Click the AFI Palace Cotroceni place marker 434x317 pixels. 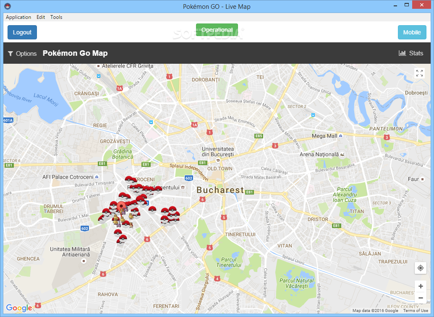pyautogui.click(x=97, y=177)
